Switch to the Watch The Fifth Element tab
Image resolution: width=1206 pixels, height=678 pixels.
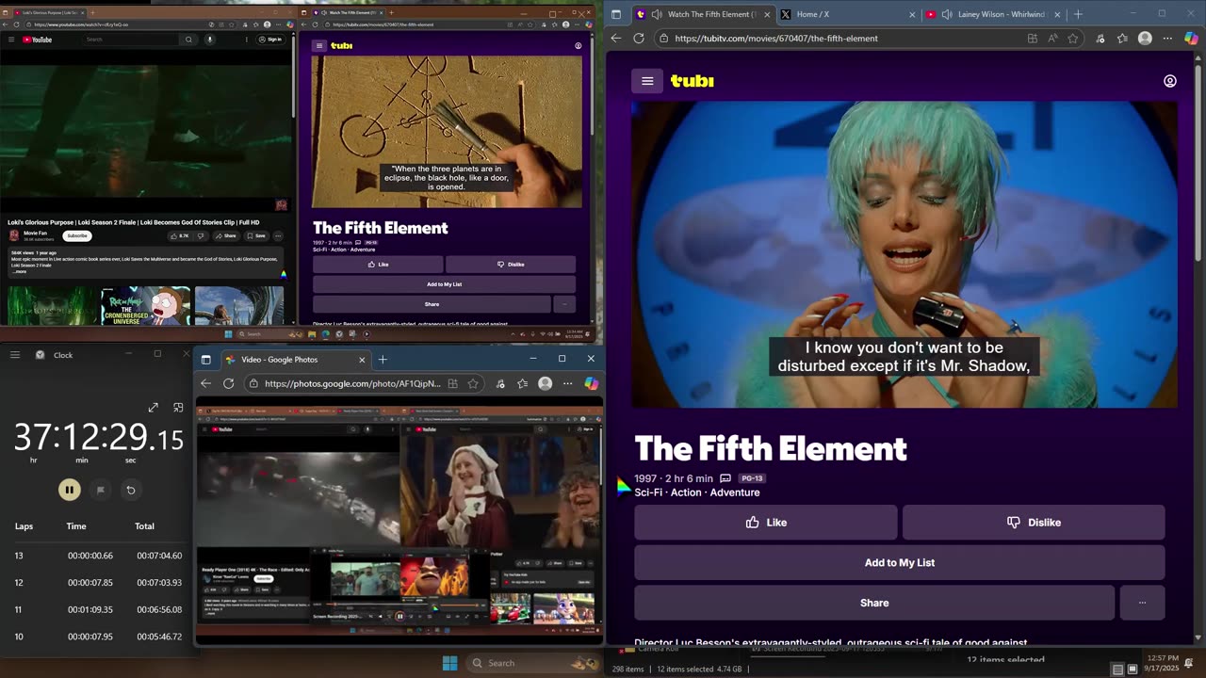click(x=702, y=14)
